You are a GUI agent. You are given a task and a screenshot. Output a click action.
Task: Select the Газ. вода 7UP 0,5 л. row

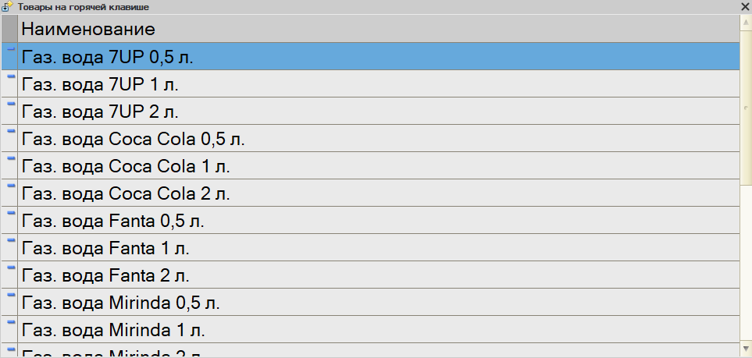point(108,57)
